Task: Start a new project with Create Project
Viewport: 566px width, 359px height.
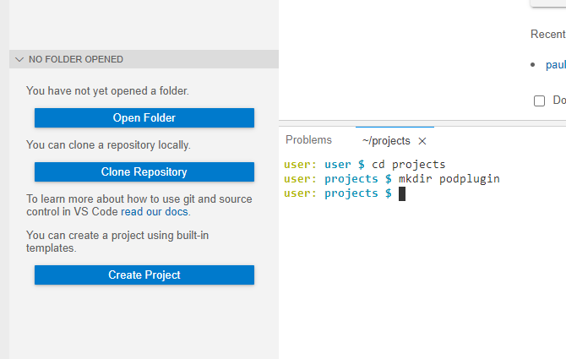Action: pos(144,275)
